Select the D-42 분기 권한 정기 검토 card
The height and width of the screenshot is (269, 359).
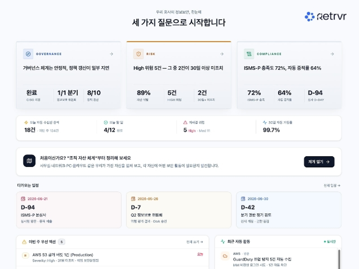click(289, 210)
